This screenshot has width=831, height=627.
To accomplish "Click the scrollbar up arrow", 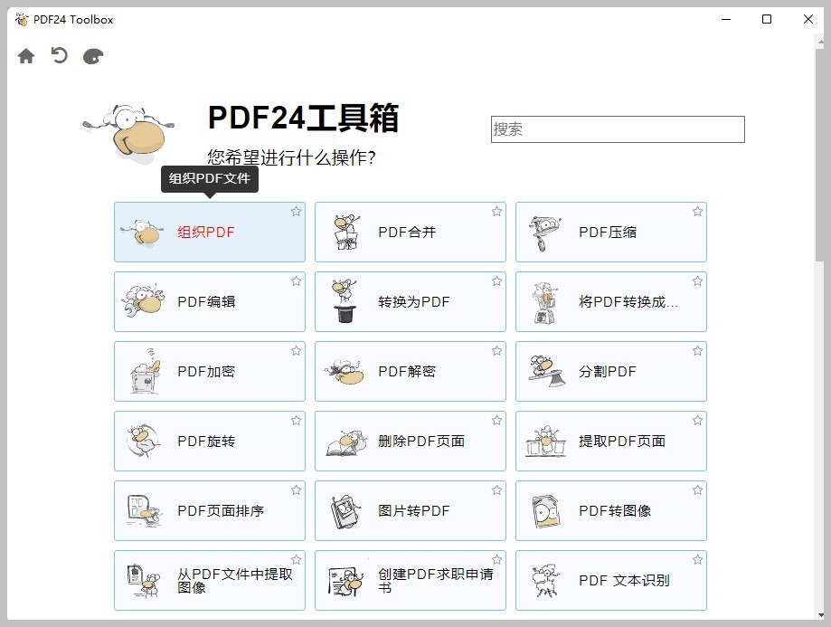I will [821, 42].
